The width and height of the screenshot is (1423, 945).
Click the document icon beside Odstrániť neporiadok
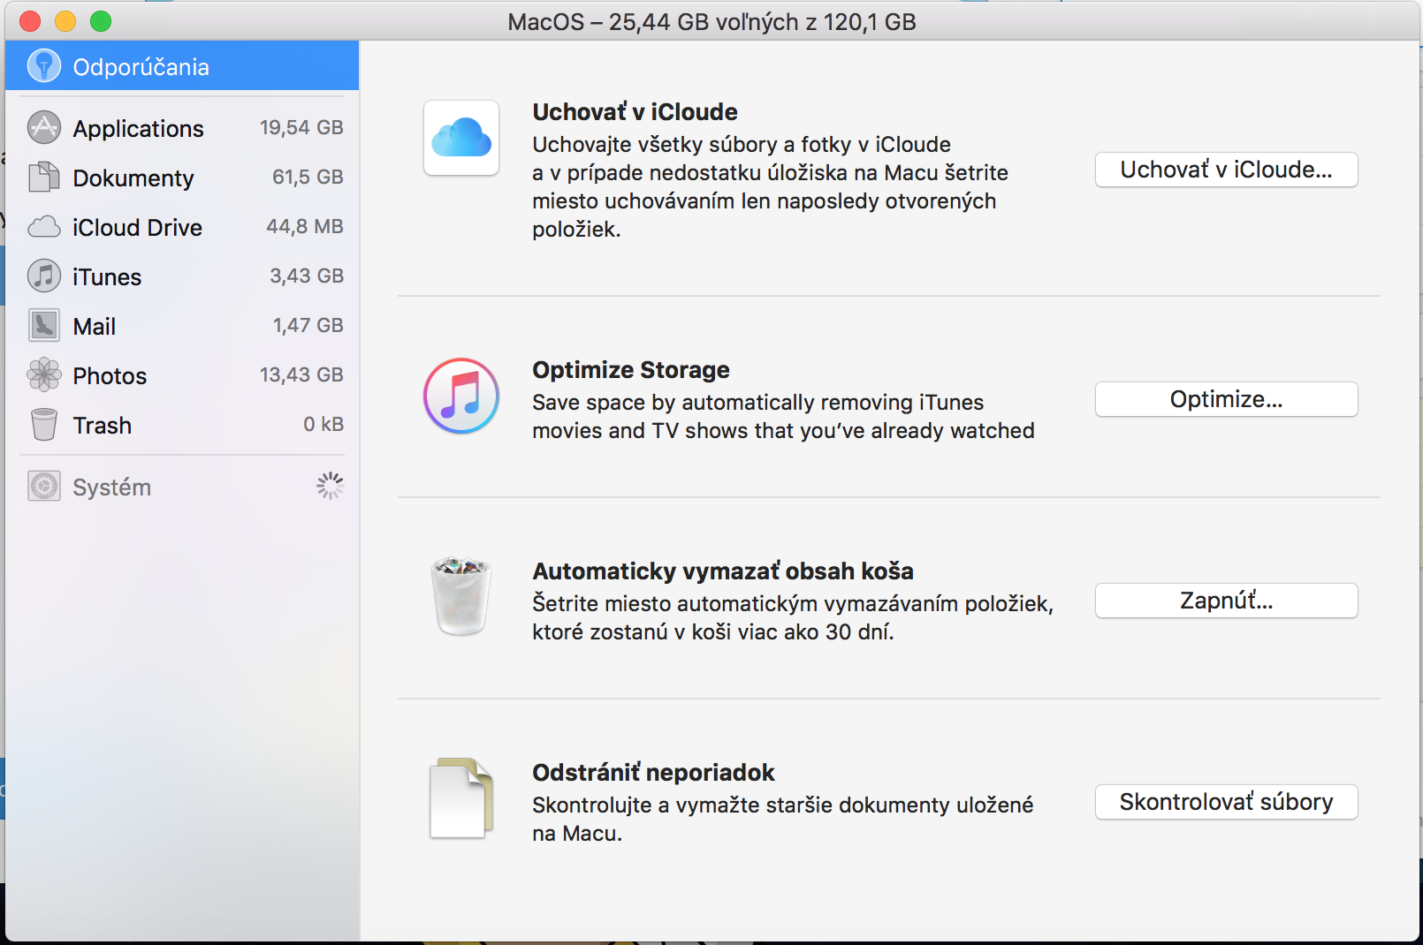(x=461, y=798)
